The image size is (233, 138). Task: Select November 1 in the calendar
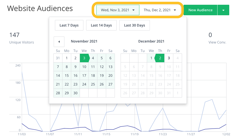coord(67,58)
